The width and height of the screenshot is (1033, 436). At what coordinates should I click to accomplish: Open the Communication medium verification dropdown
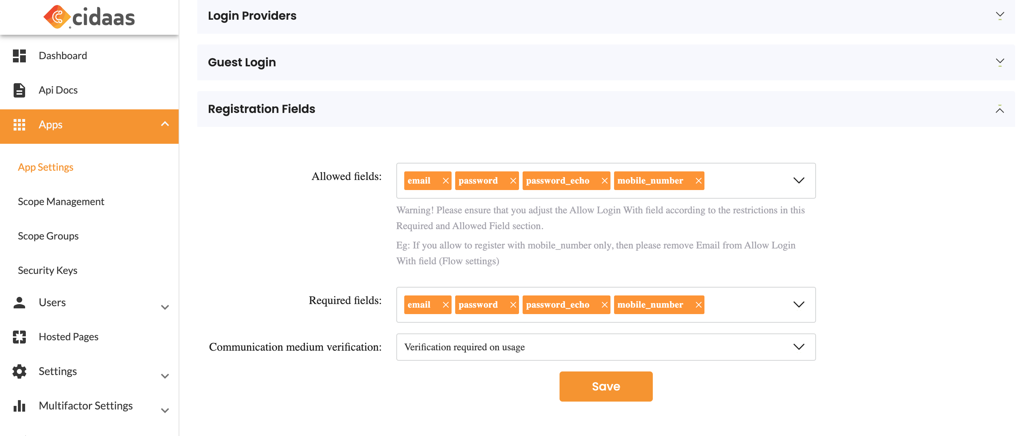(799, 347)
